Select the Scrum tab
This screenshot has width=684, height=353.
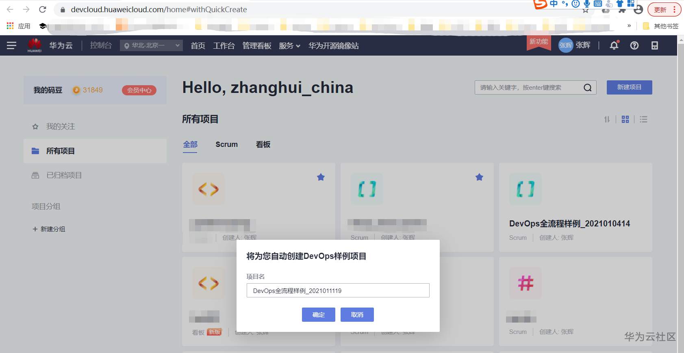click(x=227, y=144)
